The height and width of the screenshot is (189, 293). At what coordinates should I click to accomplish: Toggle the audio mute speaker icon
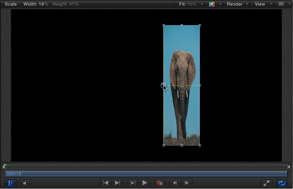pyautogui.click(x=26, y=183)
